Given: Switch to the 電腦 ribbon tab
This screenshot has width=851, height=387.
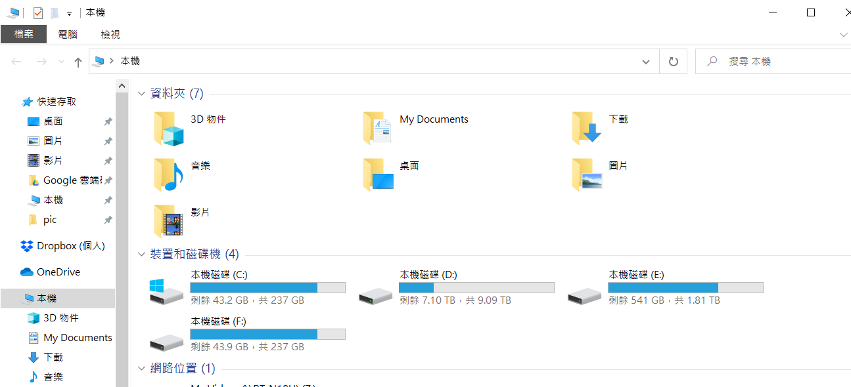Looking at the screenshot, I should pos(68,34).
